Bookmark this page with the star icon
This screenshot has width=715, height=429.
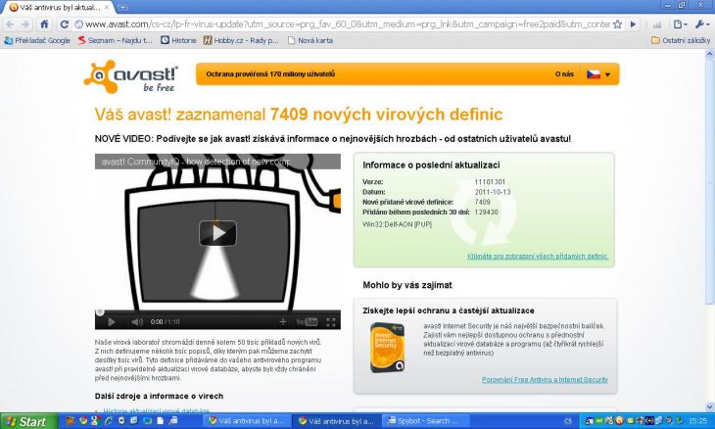617,24
